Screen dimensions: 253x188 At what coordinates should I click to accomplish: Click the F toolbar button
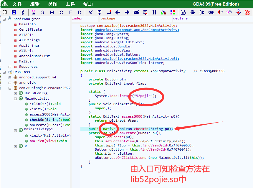point(70,12)
